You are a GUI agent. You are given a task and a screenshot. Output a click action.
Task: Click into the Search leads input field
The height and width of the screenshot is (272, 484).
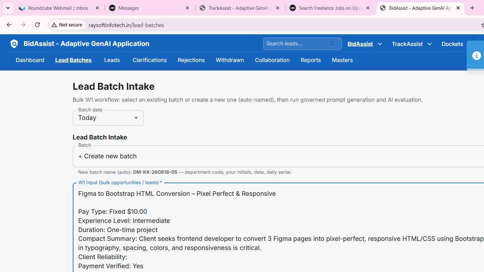point(298,44)
